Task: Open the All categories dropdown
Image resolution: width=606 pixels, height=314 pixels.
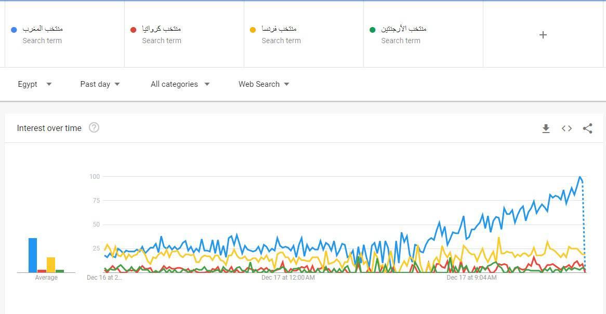Action: point(180,84)
